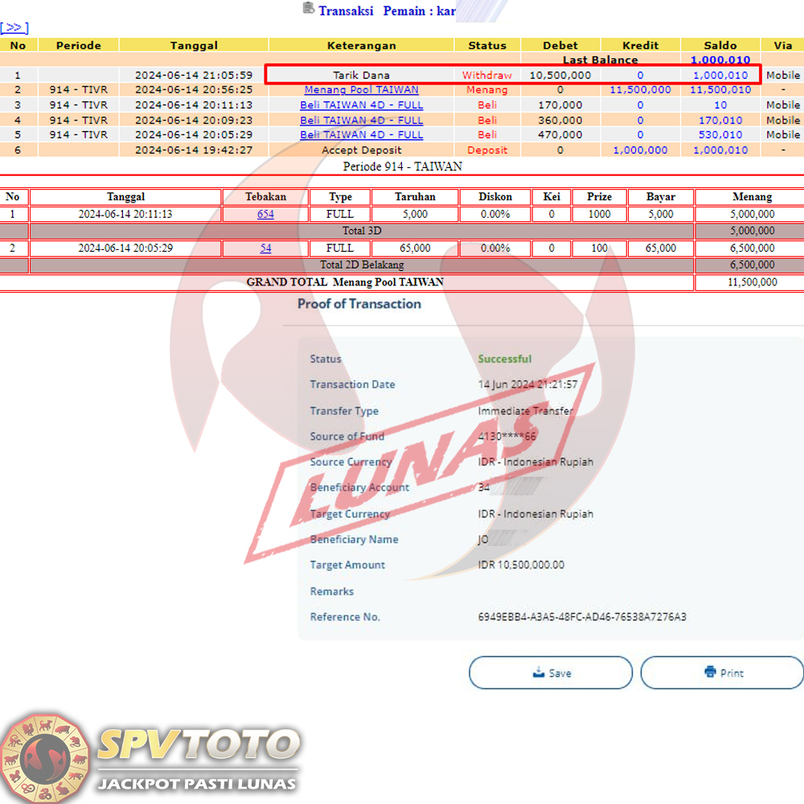The width and height of the screenshot is (804, 804).
Task: Click the Transaksi icon at top
Action: 309,9
